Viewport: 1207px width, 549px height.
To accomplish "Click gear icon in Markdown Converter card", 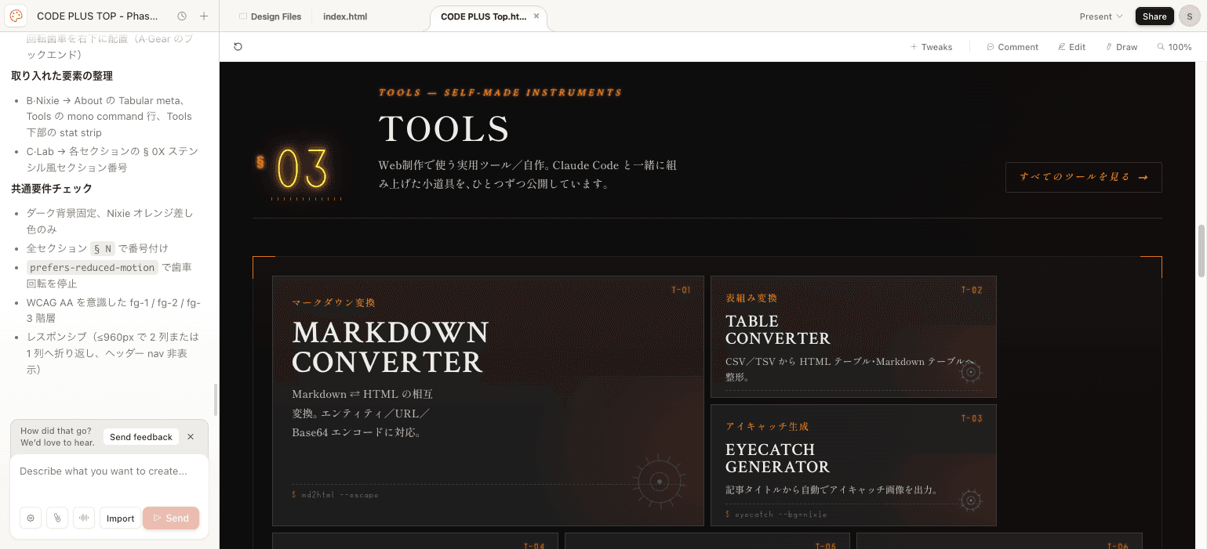I will point(660,481).
